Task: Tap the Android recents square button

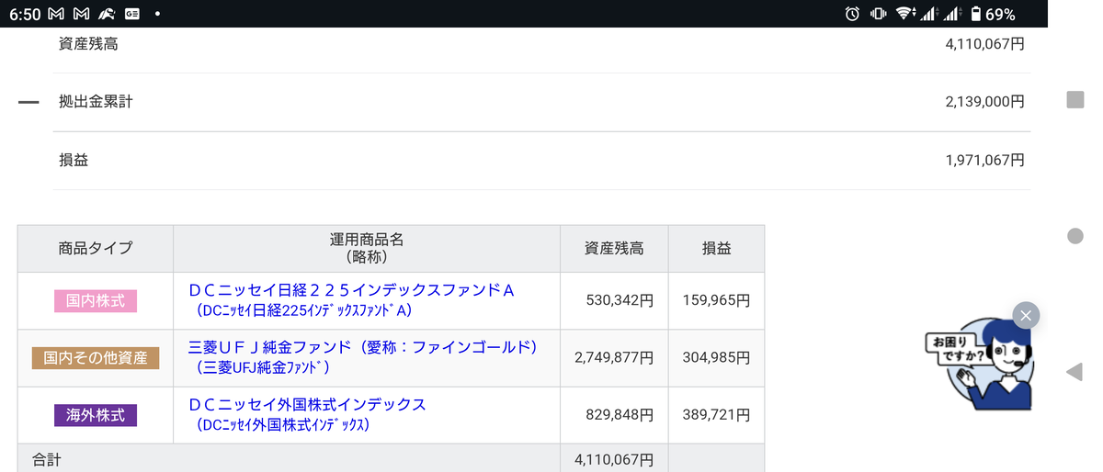Action: tap(1075, 100)
